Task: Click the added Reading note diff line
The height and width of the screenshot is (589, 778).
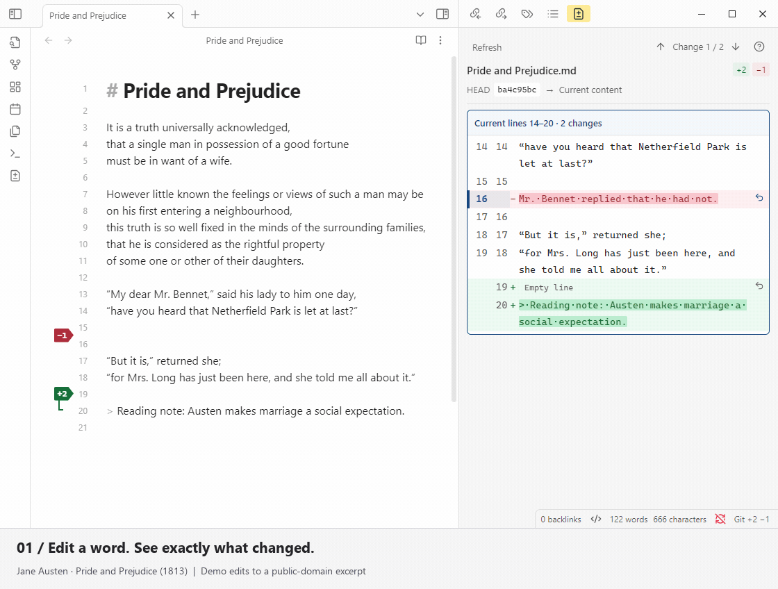Action: click(632, 313)
